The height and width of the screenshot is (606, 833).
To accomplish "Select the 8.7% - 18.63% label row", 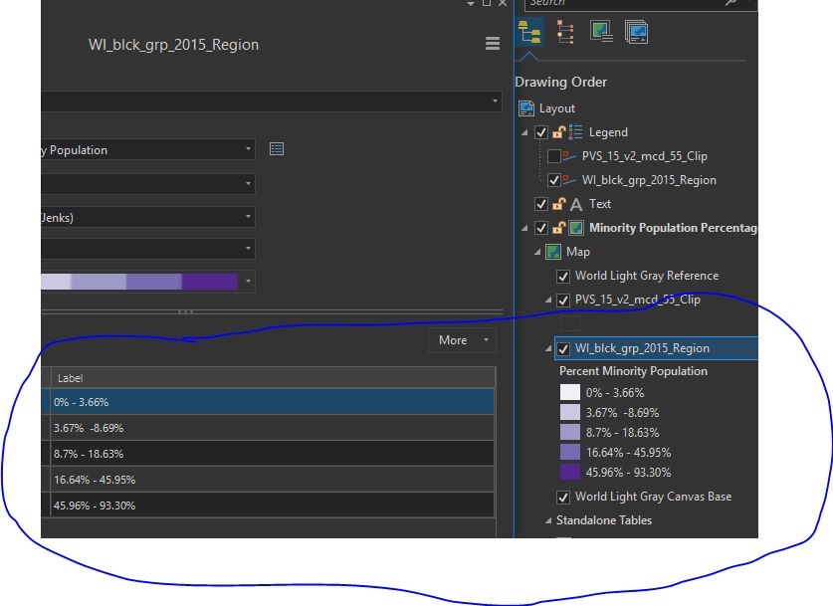I will 273,454.
